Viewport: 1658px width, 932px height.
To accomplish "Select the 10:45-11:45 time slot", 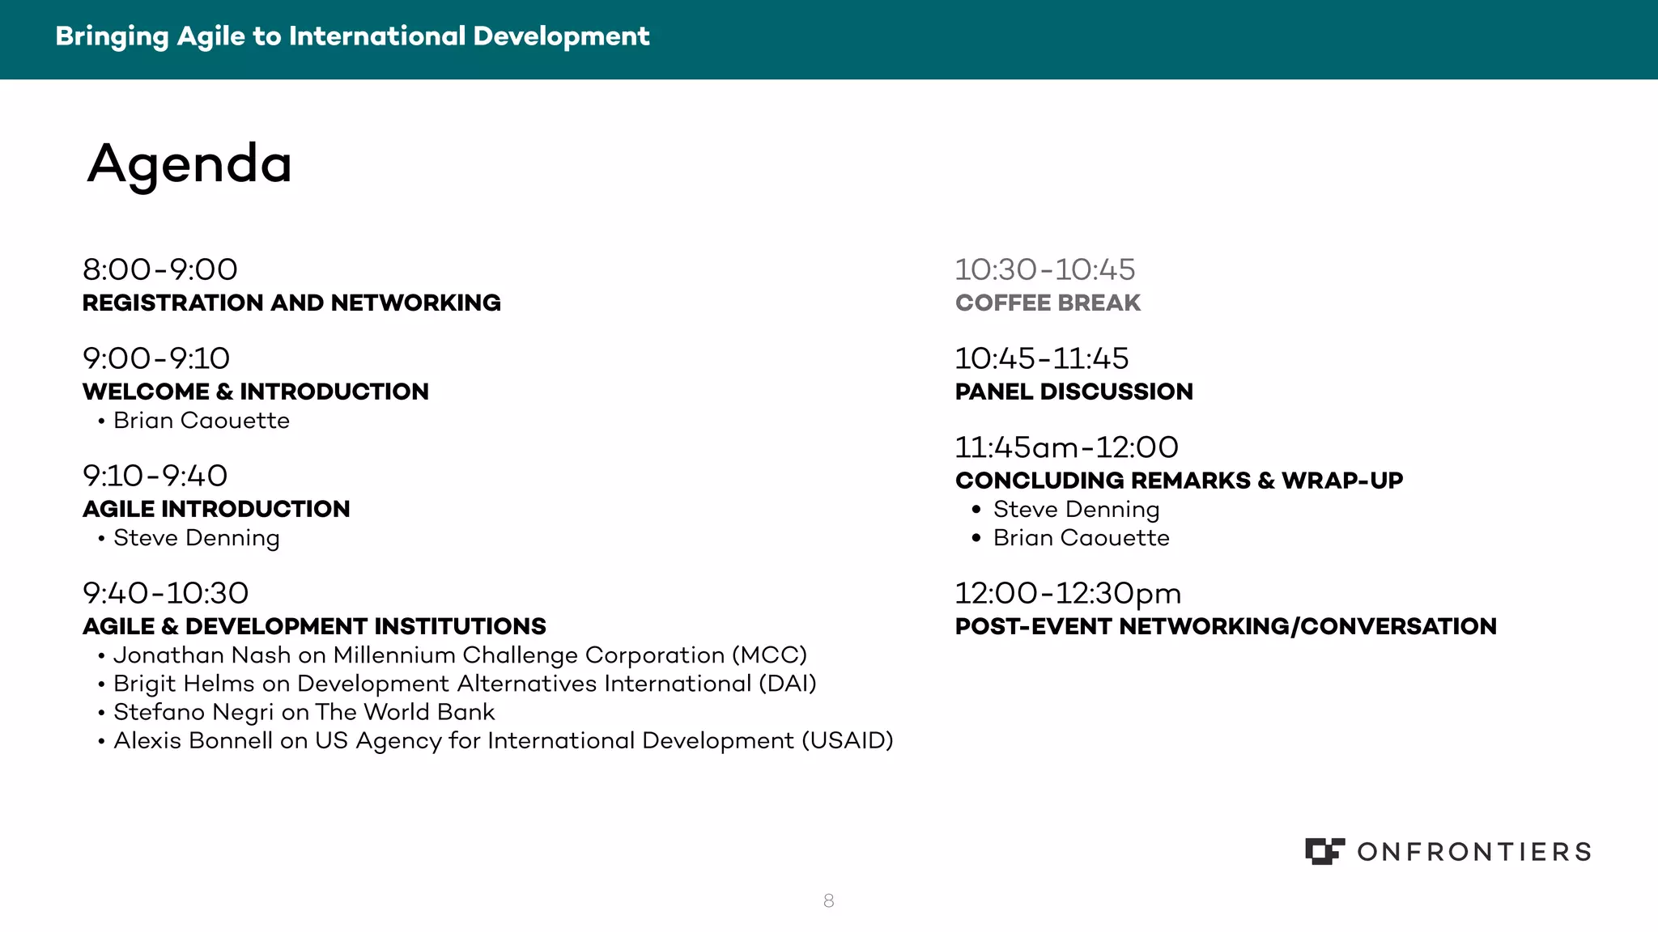I will [x=1042, y=358].
